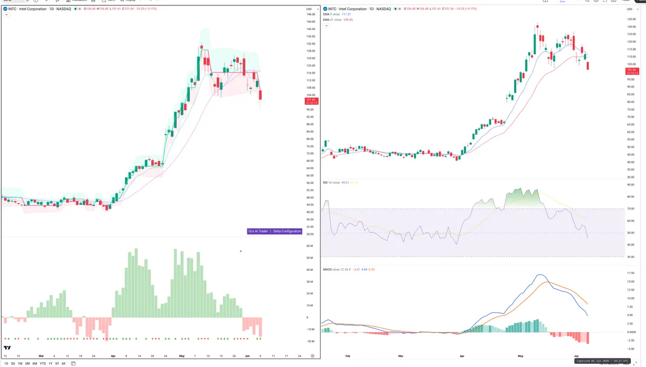
Task: Click the Intel logo in left chart legend
Action: tap(5, 9)
